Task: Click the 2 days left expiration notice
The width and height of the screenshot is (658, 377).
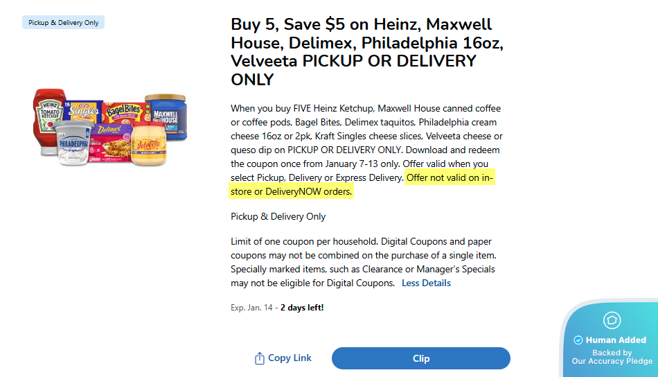Action: [x=302, y=307]
